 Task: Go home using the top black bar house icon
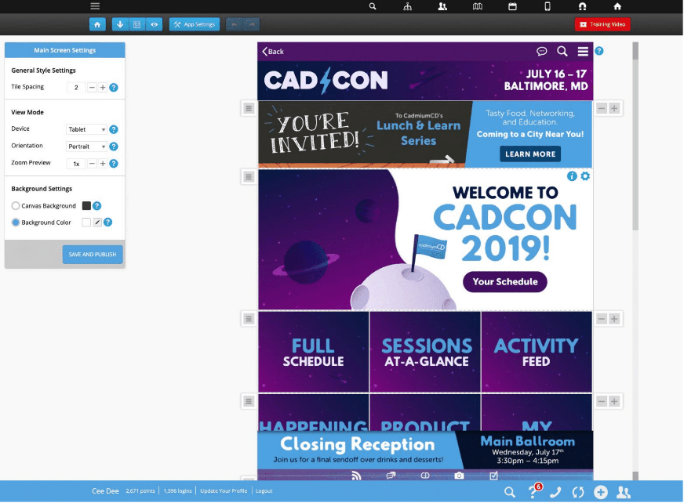tap(617, 6)
